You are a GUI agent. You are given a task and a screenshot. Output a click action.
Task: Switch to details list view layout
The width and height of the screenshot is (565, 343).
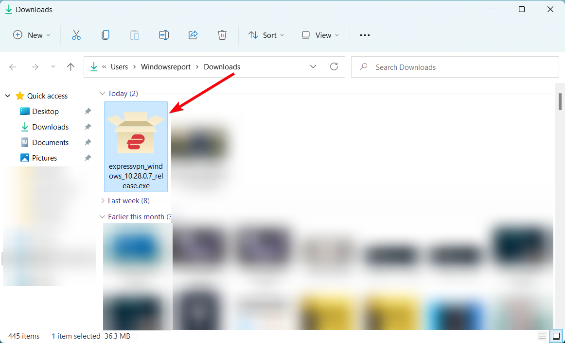point(542,336)
